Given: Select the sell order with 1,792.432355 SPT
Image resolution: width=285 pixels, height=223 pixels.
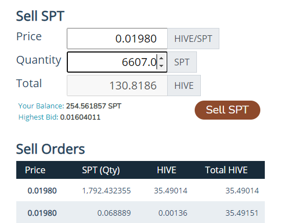Looking at the screenshot, I should (x=140, y=191).
